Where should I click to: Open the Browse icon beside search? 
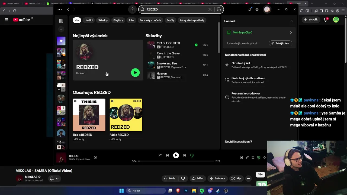pos(219,9)
